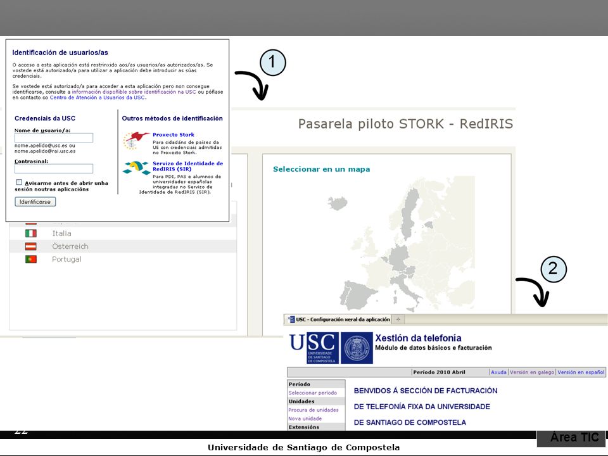Click the Österreich flag icon
Image resolution: width=608 pixels, height=456 pixels.
31,246
